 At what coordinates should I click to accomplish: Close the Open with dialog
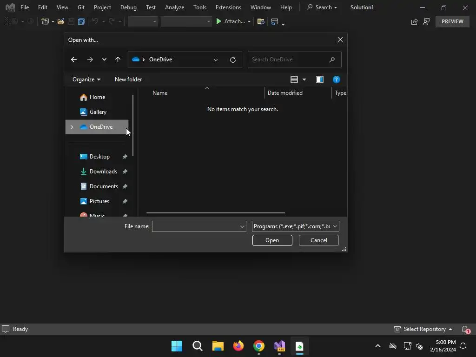[x=340, y=40]
